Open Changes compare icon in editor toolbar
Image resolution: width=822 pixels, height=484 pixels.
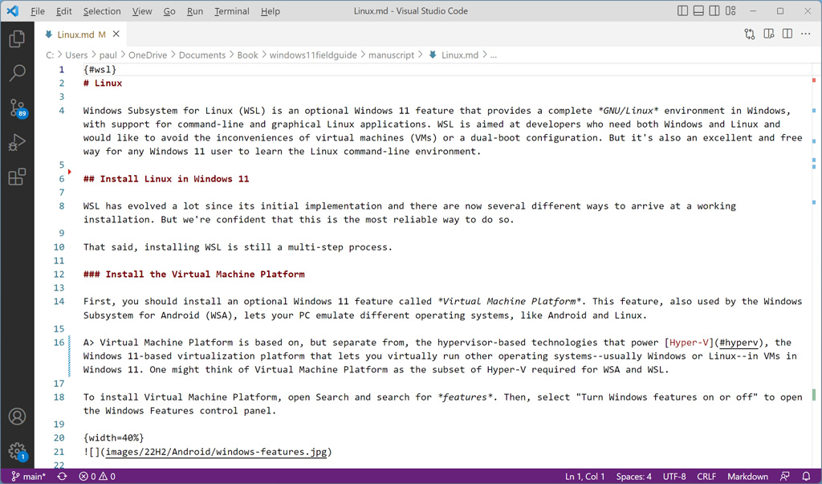coord(749,35)
